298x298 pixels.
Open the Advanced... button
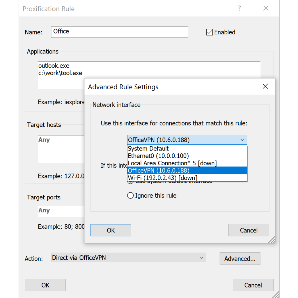240,259
